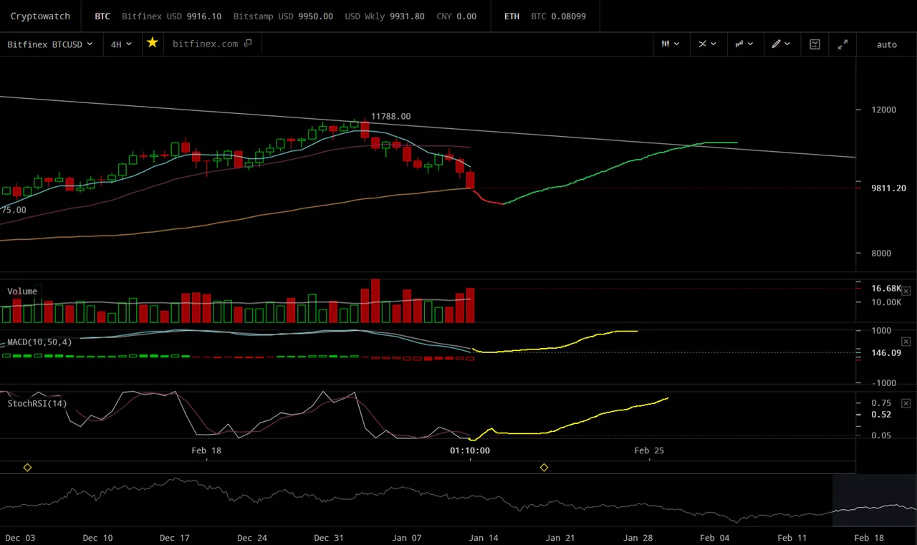Image resolution: width=917 pixels, height=545 pixels.
Task: Open the 4H interval dropdown
Action: 121,44
